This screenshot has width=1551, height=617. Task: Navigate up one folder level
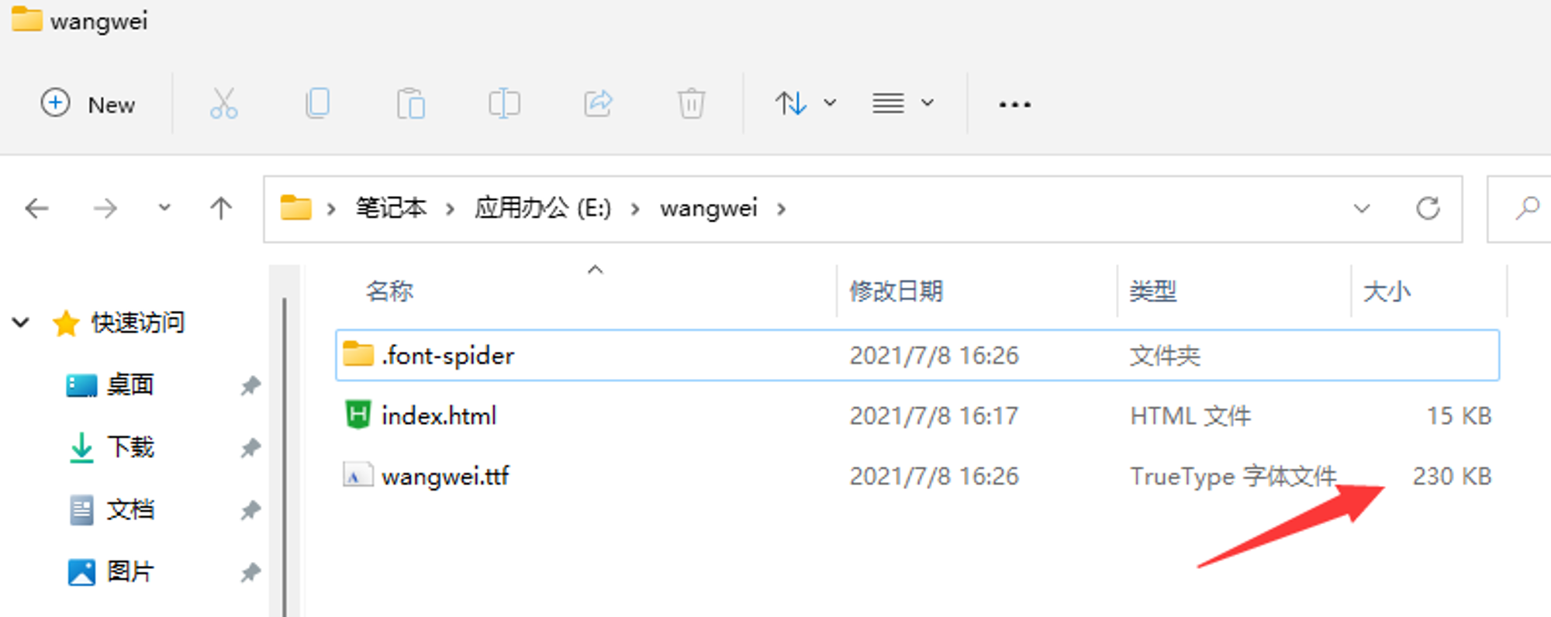[221, 208]
